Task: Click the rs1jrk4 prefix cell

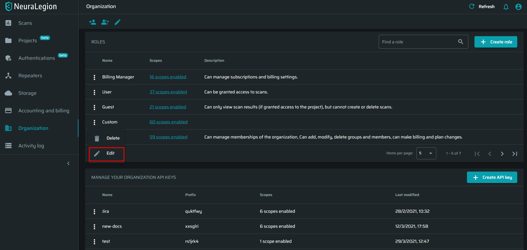Action: click(x=192, y=241)
